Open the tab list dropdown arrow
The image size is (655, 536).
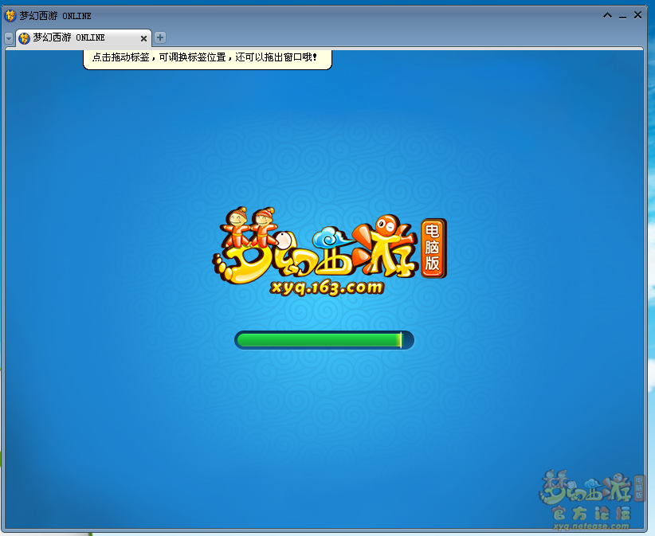tap(9, 38)
